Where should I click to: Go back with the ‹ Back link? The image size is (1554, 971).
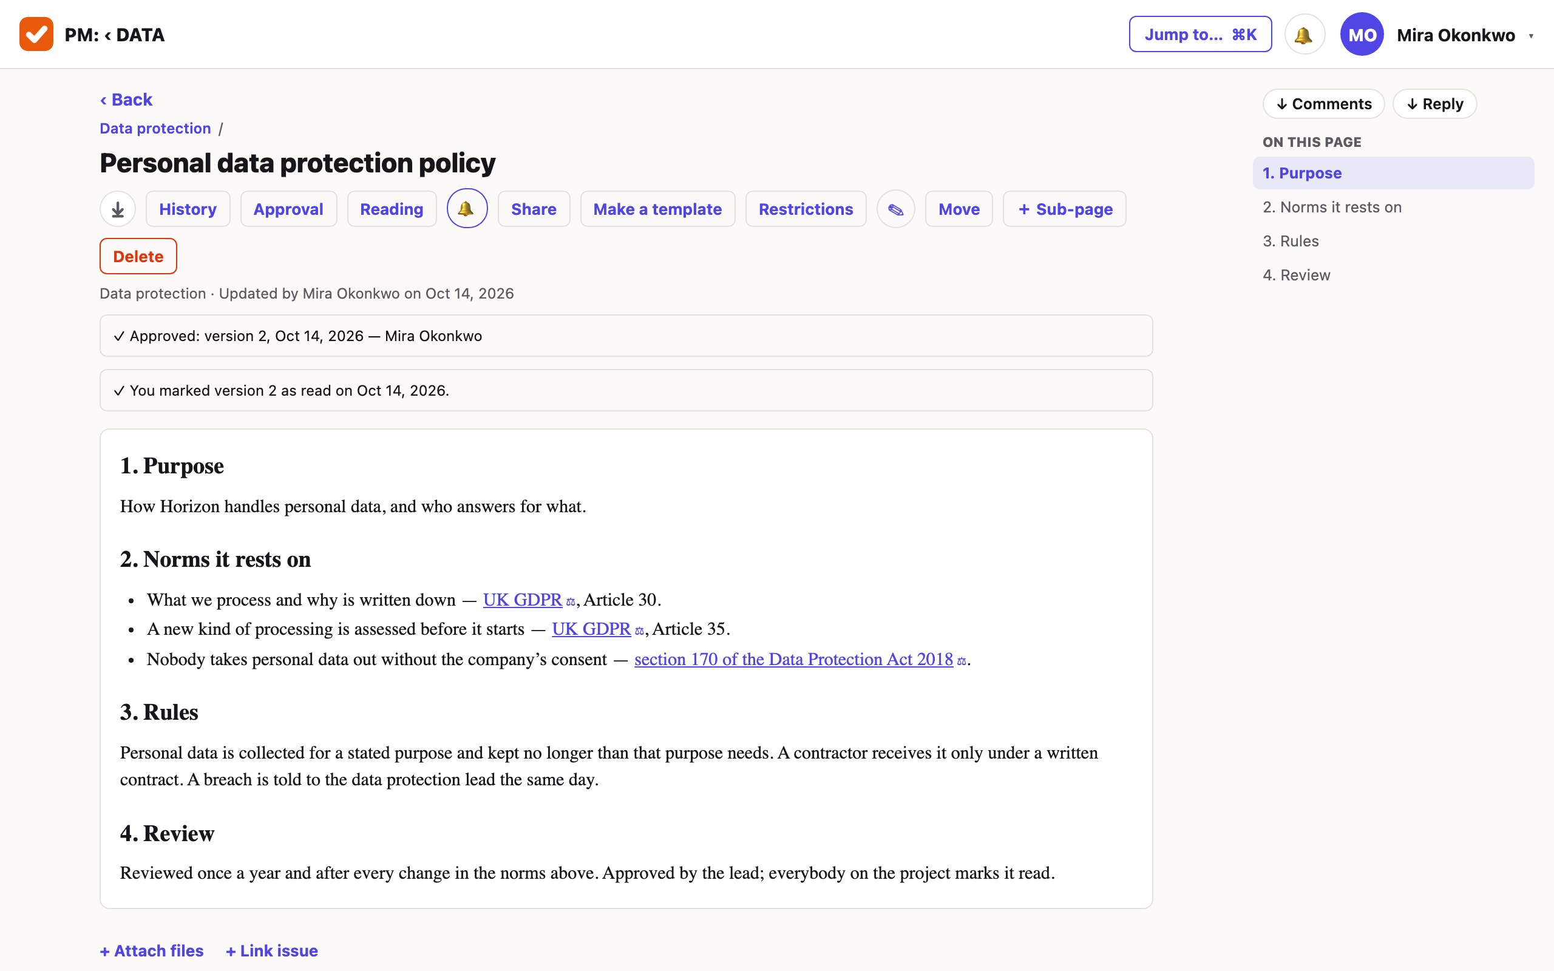tap(126, 100)
